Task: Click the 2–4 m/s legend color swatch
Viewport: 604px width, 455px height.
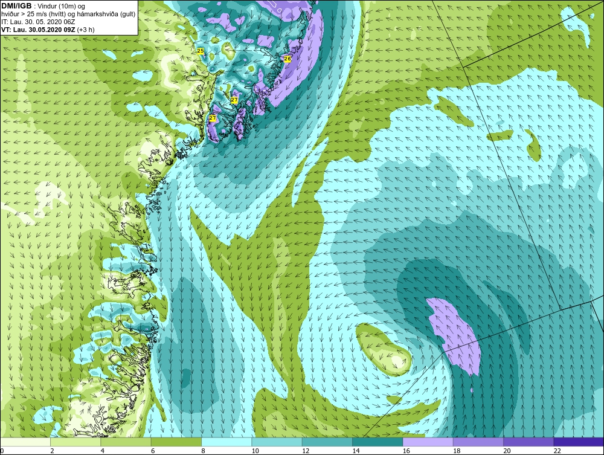Action: (75, 442)
